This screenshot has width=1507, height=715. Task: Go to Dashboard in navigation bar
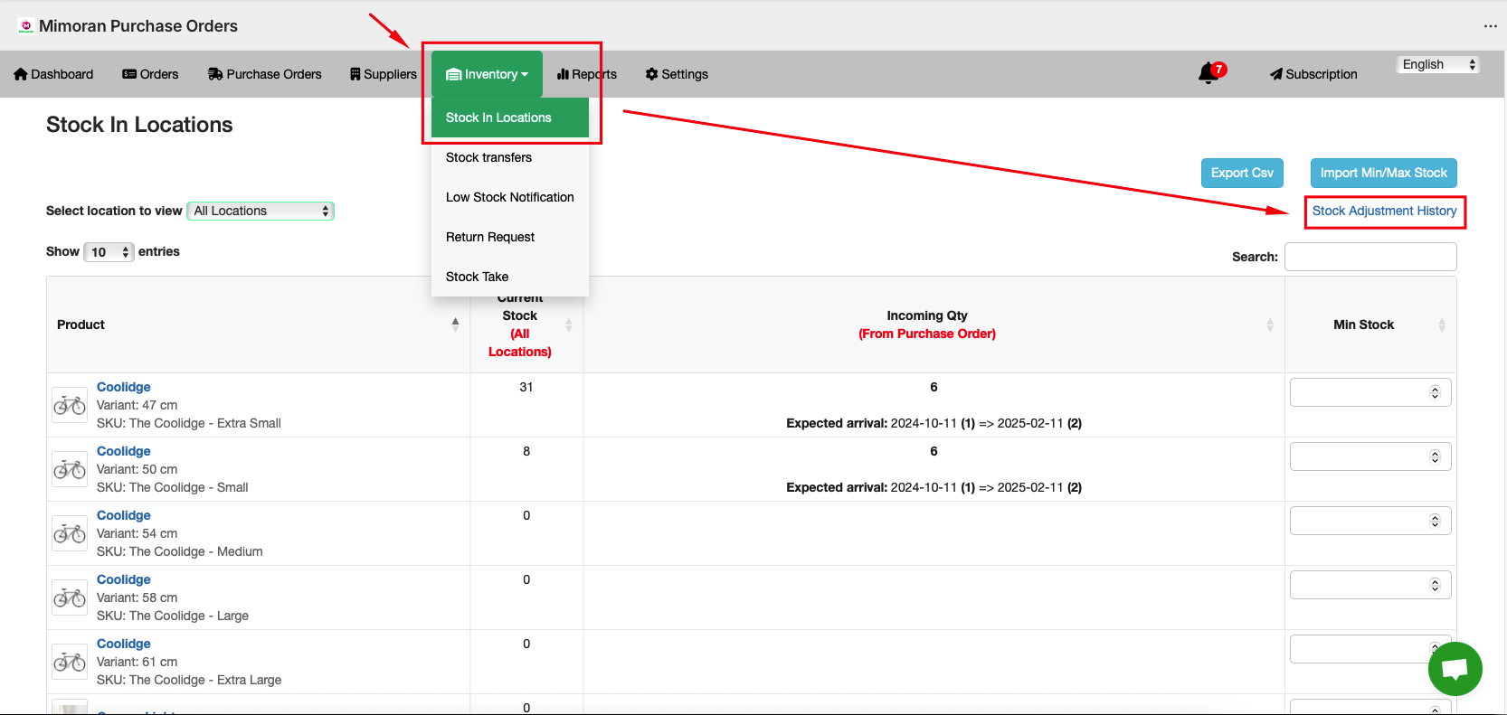[53, 74]
